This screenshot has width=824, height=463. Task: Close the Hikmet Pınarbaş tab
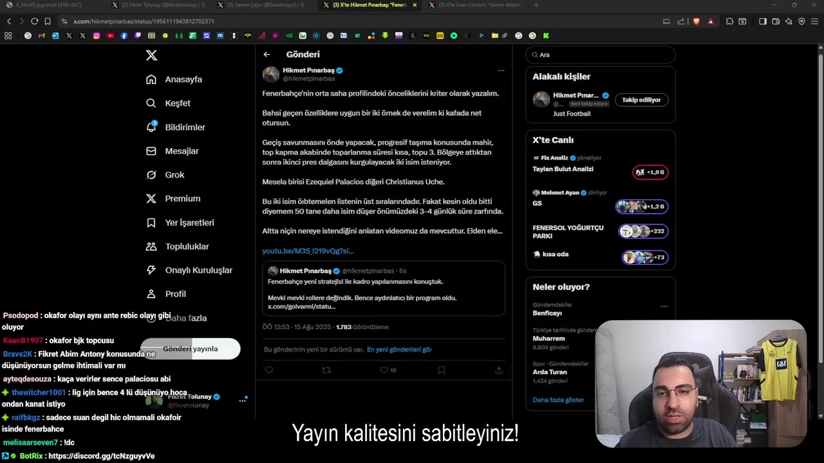tap(415, 5)
